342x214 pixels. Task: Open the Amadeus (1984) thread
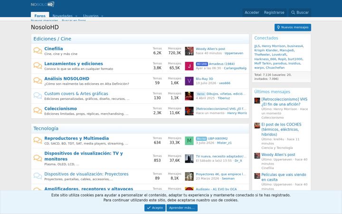(222, 64)
